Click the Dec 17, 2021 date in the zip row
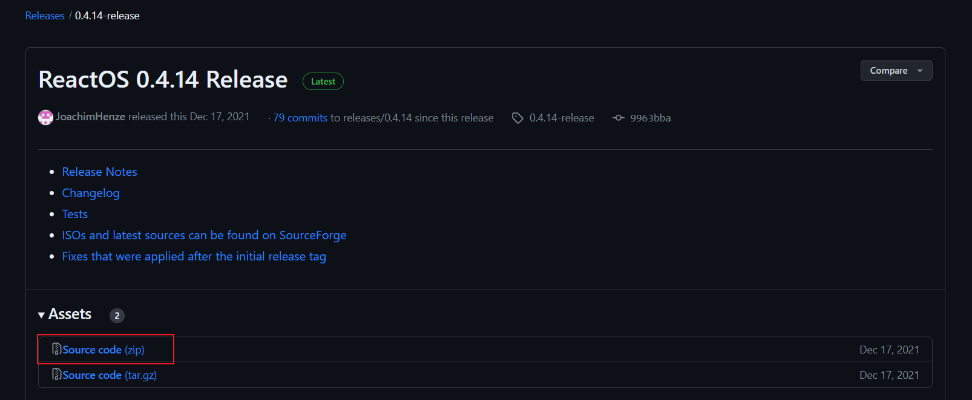The height and width of the screenshot is (400, 972). click(889, 350)
